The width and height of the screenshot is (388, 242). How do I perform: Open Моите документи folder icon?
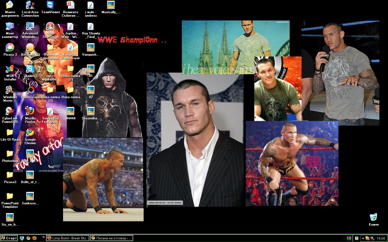click(x=10, y=9)
